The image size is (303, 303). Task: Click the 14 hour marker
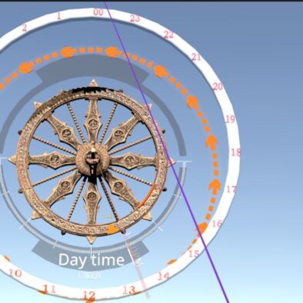click(x=163, y=276)
